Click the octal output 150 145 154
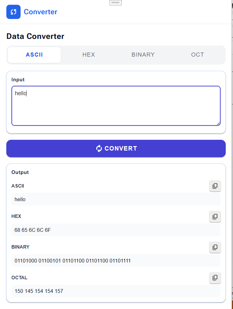This screenshot has width=233, height=309. [x=116, y=291]
